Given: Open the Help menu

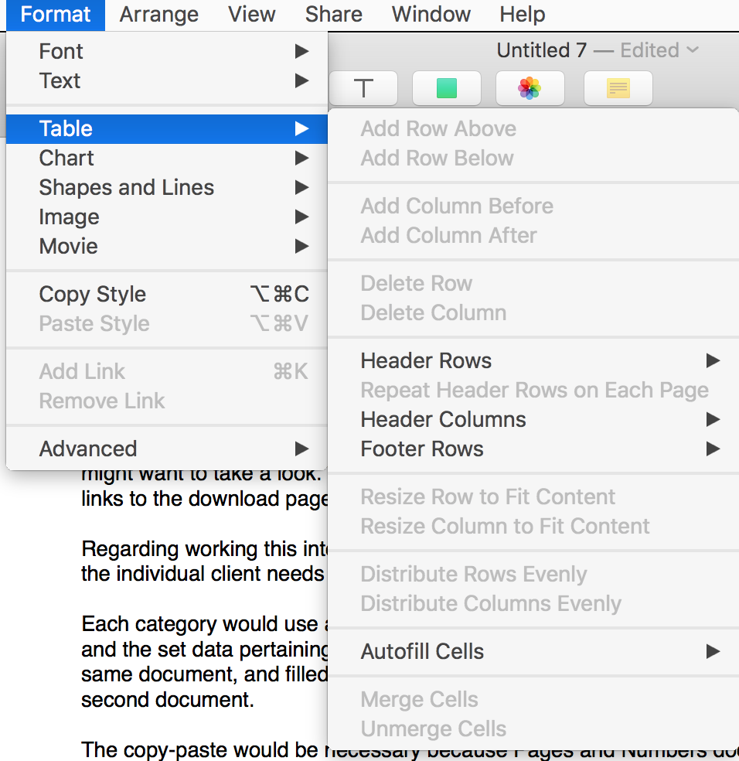Looking at the screenshot, I should tap(523, 15).
